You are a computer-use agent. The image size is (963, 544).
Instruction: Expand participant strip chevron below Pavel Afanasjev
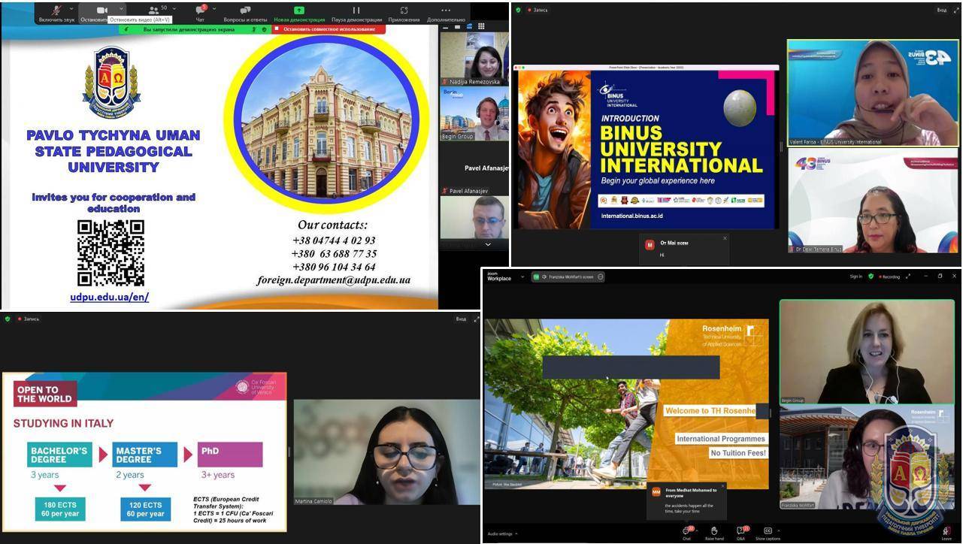pyautogui.click(x=488, y=244)
